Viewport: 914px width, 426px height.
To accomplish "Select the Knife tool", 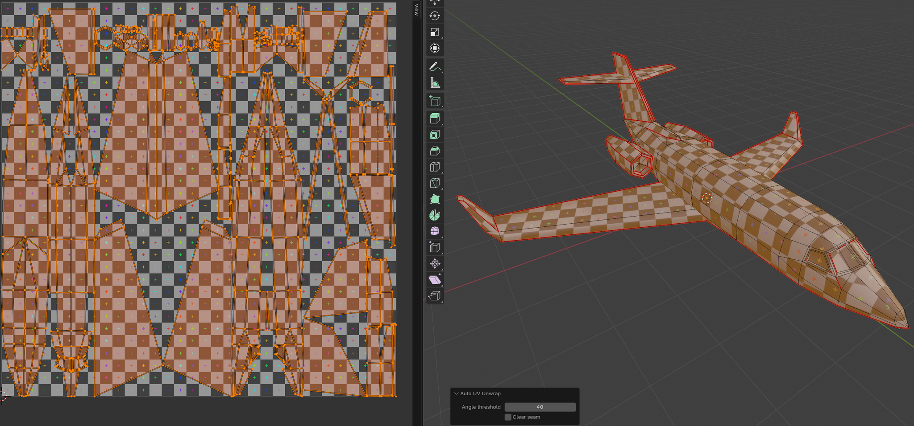I will [435, 183].
